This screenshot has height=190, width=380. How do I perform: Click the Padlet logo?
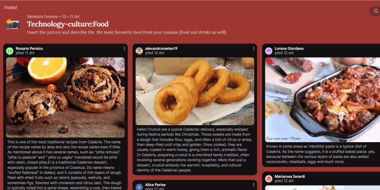click(11, 7)
